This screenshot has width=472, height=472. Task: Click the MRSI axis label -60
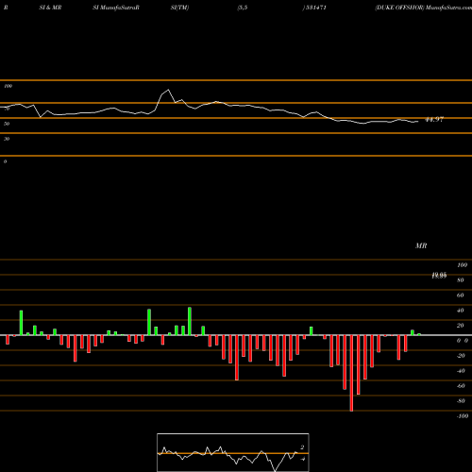pyautogui.click(x=461, y=386)
